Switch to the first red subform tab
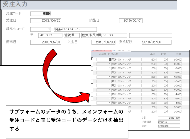Image resolution: width=190 pixels, height=139 pixels. (101, 49)
